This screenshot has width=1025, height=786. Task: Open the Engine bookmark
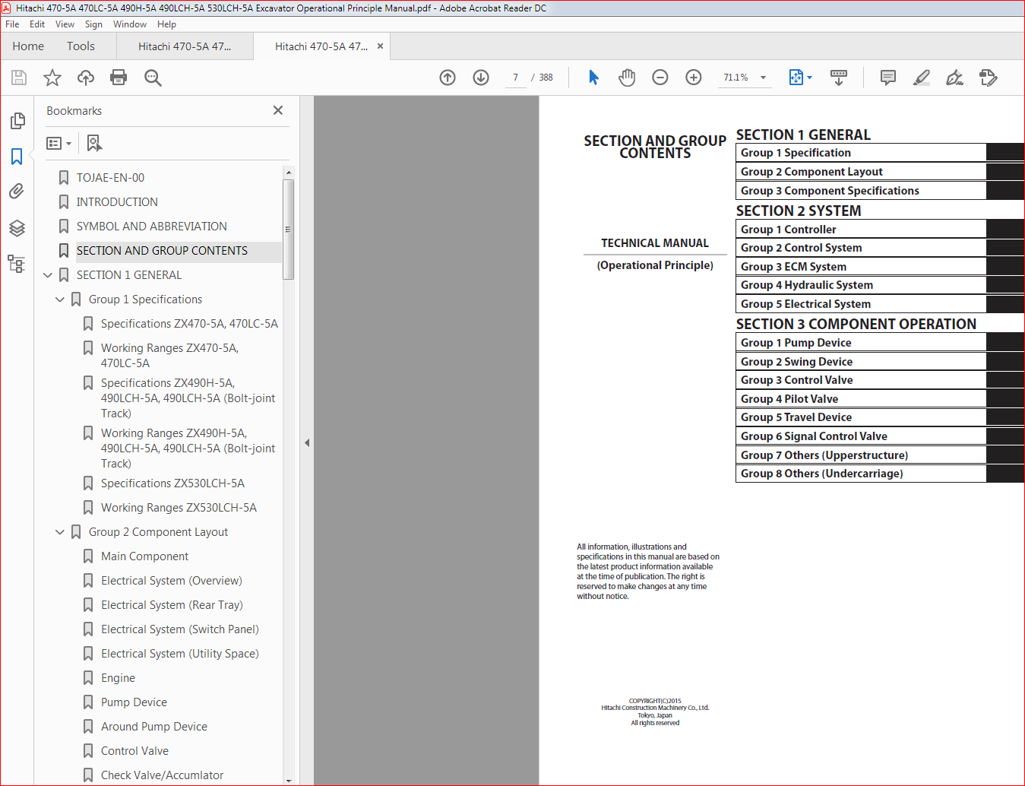tap(118, 678)
